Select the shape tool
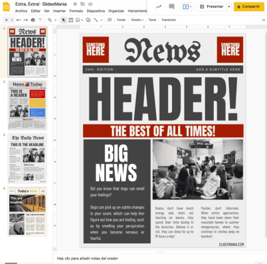The image size is (267, 264). [88, 20]
